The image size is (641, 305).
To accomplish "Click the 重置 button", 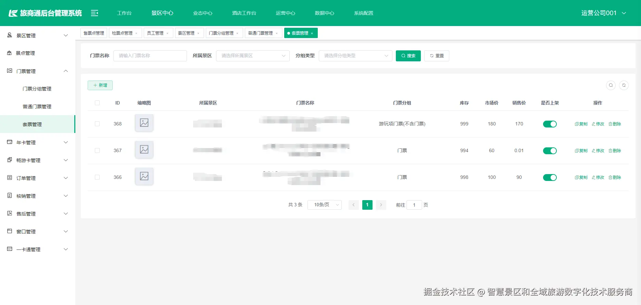I will [437, 56].
